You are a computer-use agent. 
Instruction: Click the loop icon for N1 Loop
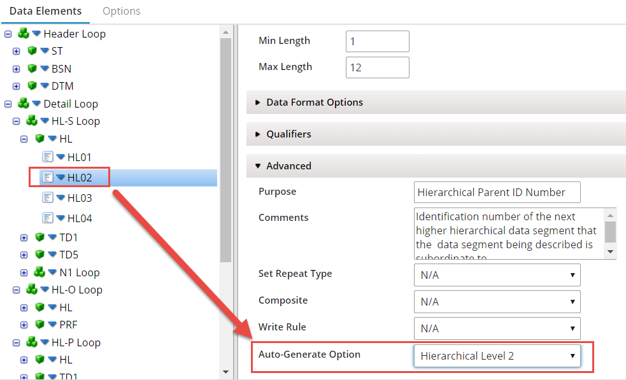pyautogui.click(x=41, y=272)
